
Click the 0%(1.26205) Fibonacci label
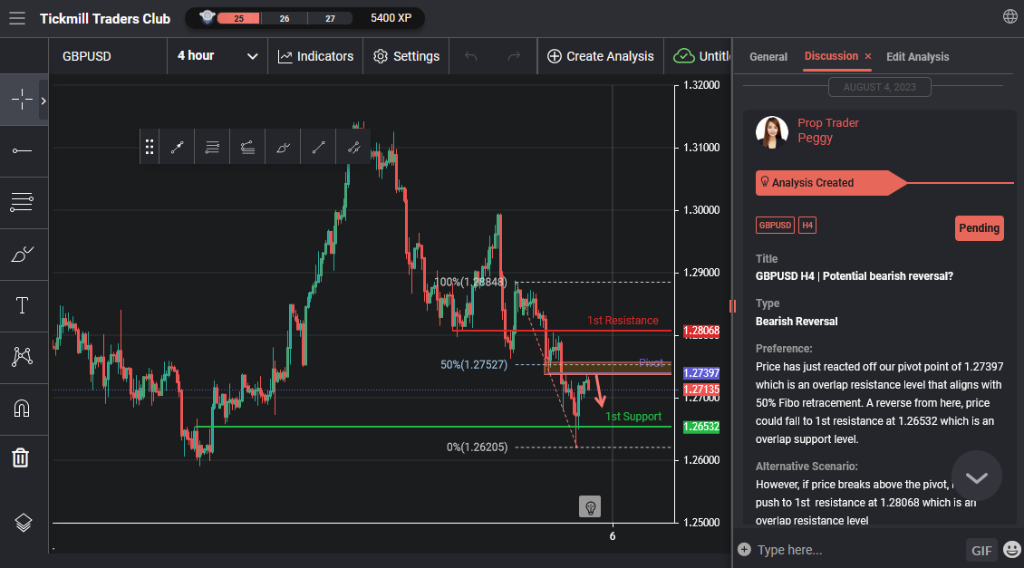(x=477, y=448)
